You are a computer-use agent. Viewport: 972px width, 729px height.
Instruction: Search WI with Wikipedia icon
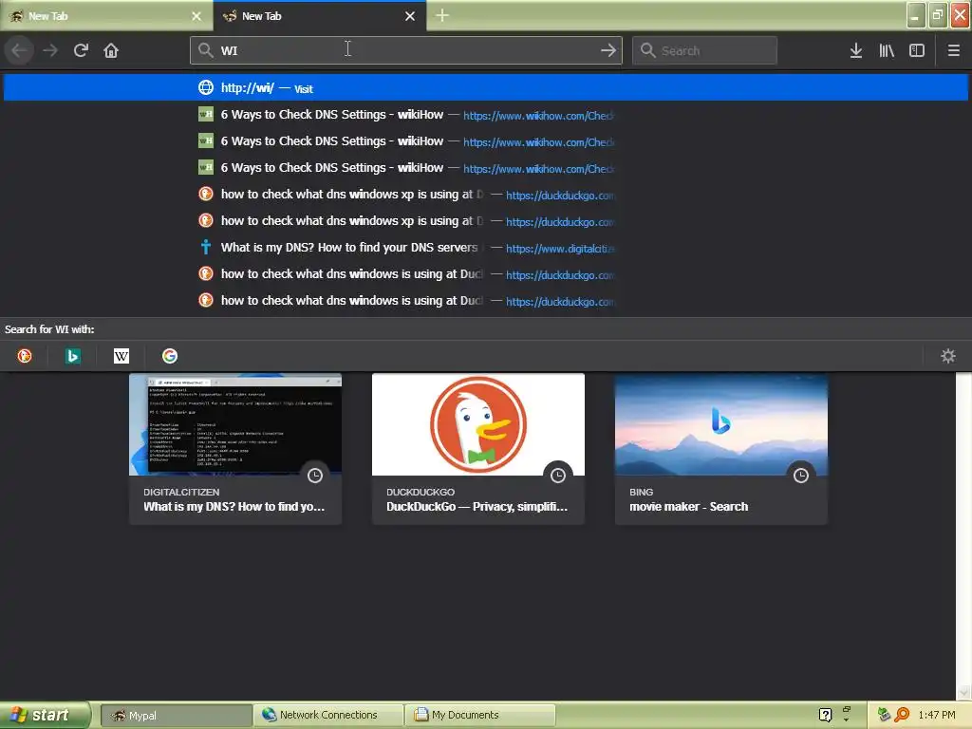(121, 356)
